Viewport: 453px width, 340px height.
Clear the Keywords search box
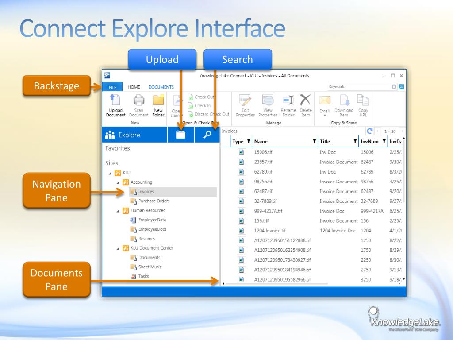point(394,87)
